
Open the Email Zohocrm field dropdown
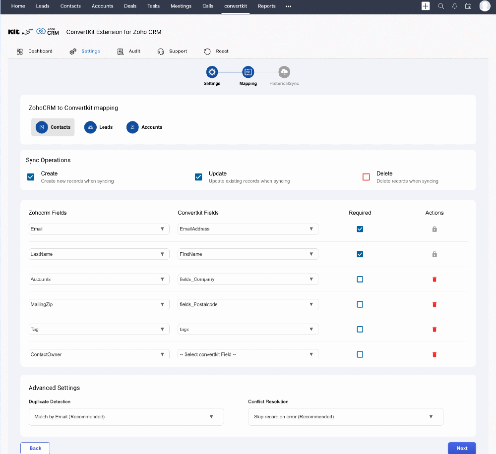99,229
